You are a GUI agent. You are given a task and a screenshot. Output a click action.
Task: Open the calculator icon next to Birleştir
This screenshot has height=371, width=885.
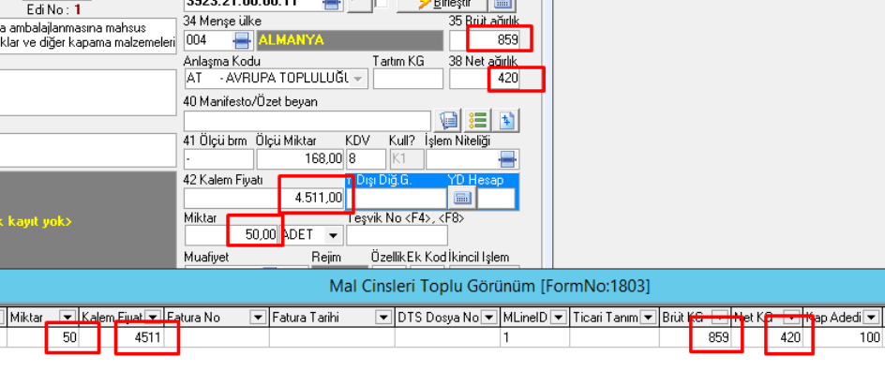(x=502, y=5)
